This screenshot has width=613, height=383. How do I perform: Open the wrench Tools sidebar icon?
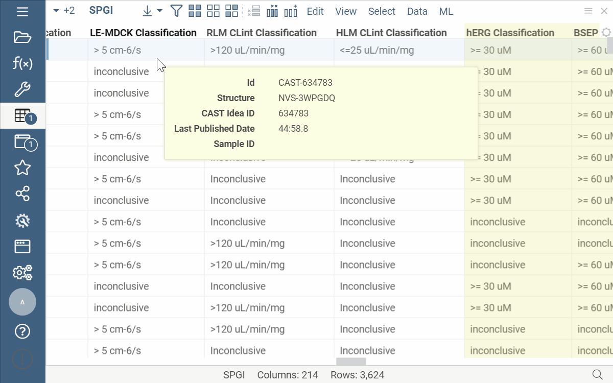[x=22, y=89]
